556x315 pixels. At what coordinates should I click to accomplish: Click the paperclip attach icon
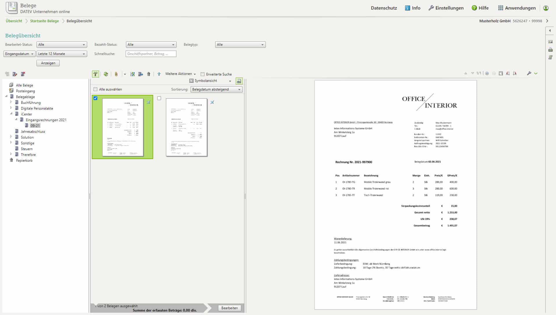click(x=116, y=74)
